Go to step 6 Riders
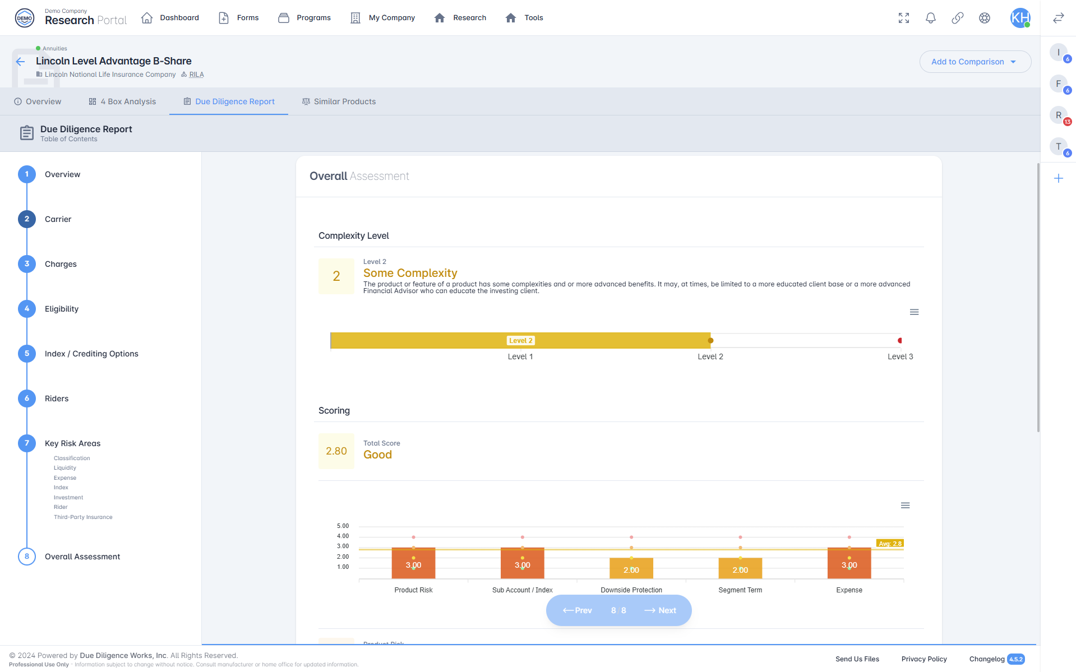The image size is (1076, 672). [x=43, y=398]
